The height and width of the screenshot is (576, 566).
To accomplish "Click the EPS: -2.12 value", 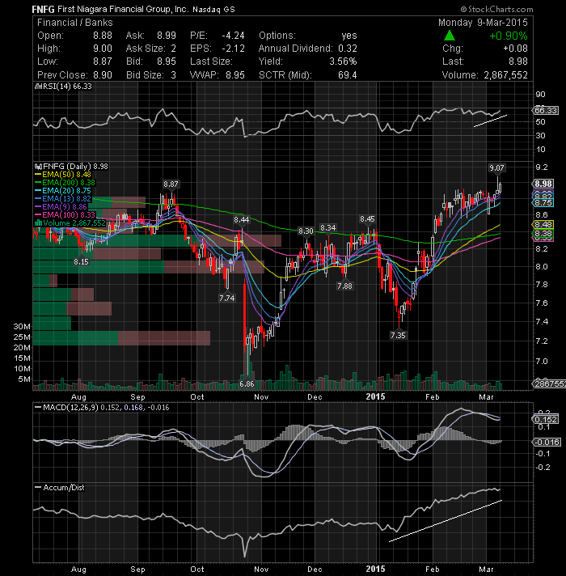I will click(x=233, y=49).
